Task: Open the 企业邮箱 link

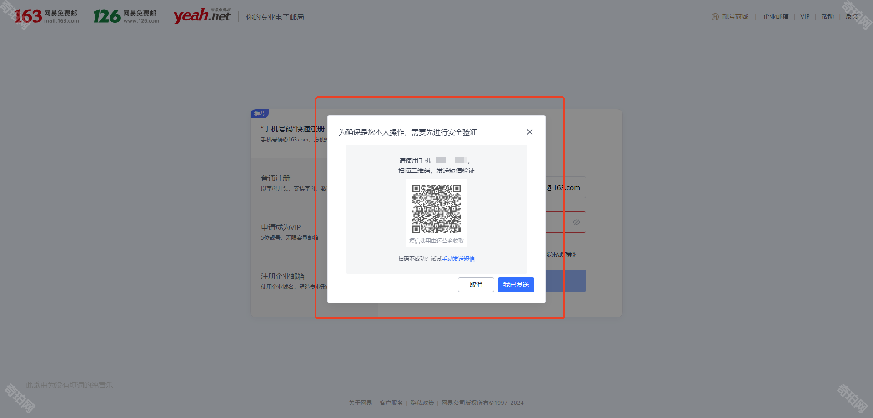Action: pos(776,17)
